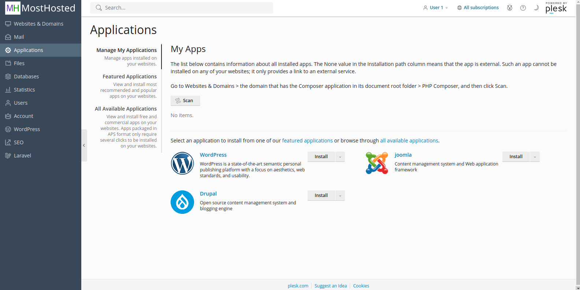Screen dimensions: 580x290
Task: Click the 'No items.' text
Action: click(182, 115)
